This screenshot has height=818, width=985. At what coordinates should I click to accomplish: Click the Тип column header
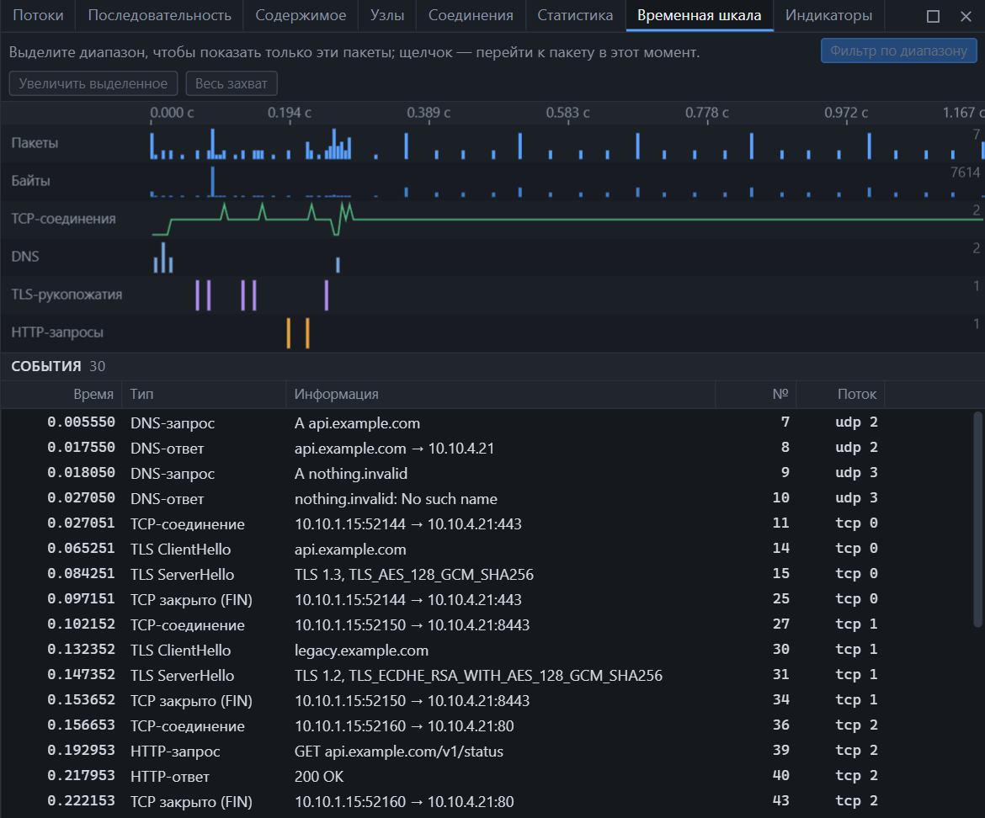(x=141, y=394)
